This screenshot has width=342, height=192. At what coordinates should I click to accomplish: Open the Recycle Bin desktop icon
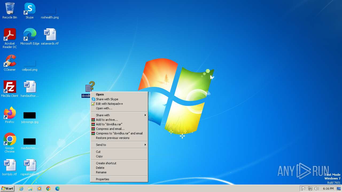[10, 11]
